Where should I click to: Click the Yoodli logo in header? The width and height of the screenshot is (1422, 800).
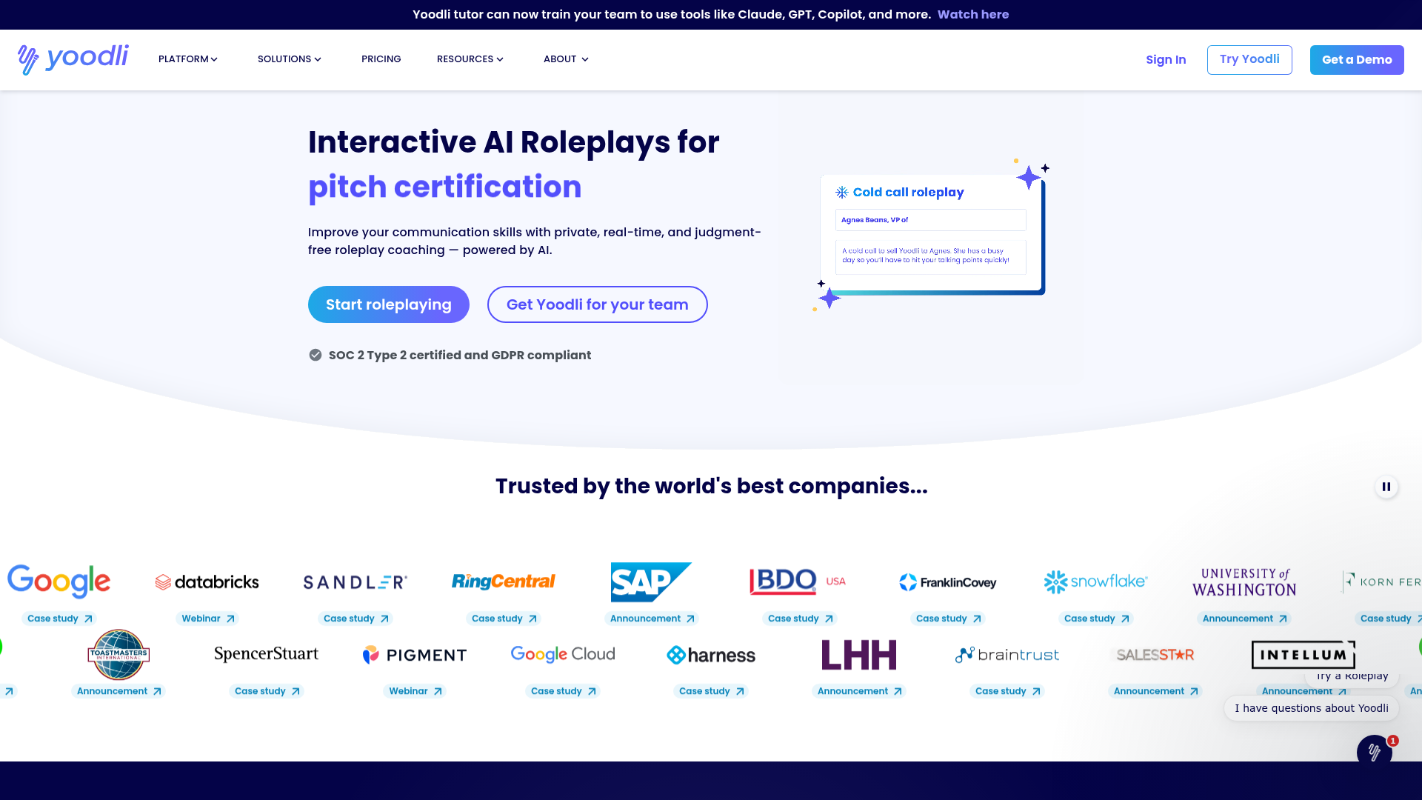(73, 59)
